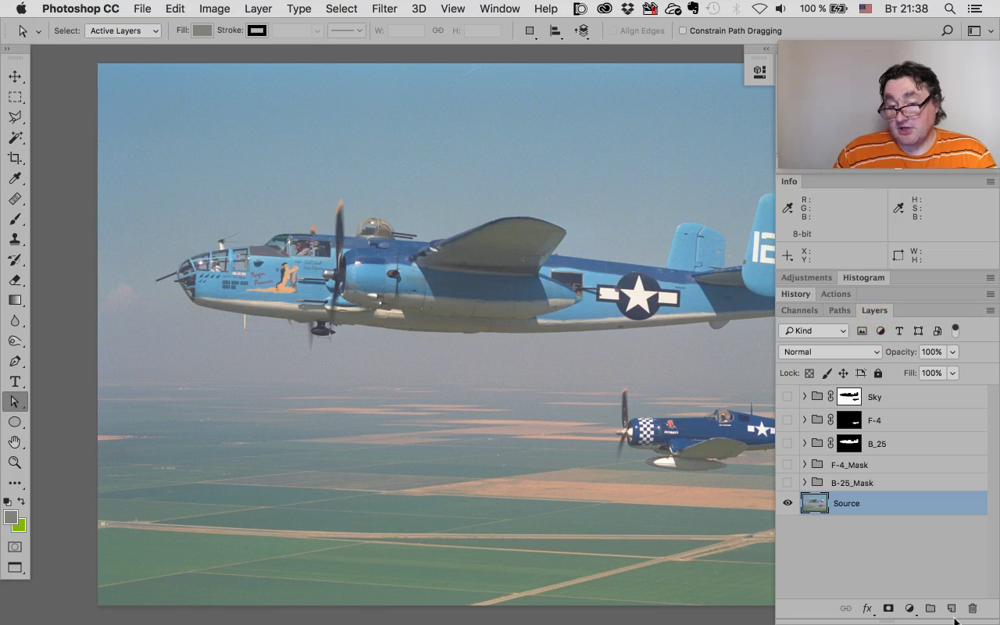This screenshot has height=625, width=1000.
Task: Pick the Clone Stamp tool
Action: (x=15, y=239)
